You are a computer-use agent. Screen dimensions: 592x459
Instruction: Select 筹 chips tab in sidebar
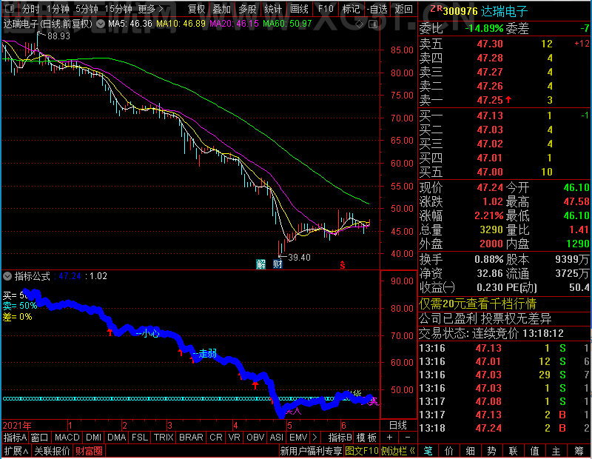click(x=579, y=451)
